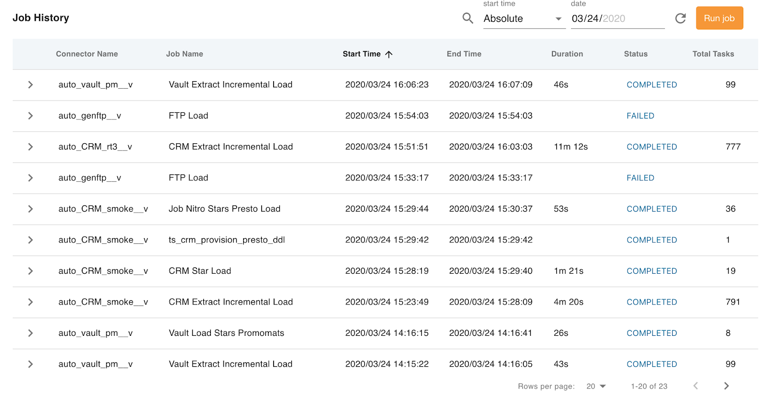
Task: Click the search magnifier icon
Action: coord(467,19)
